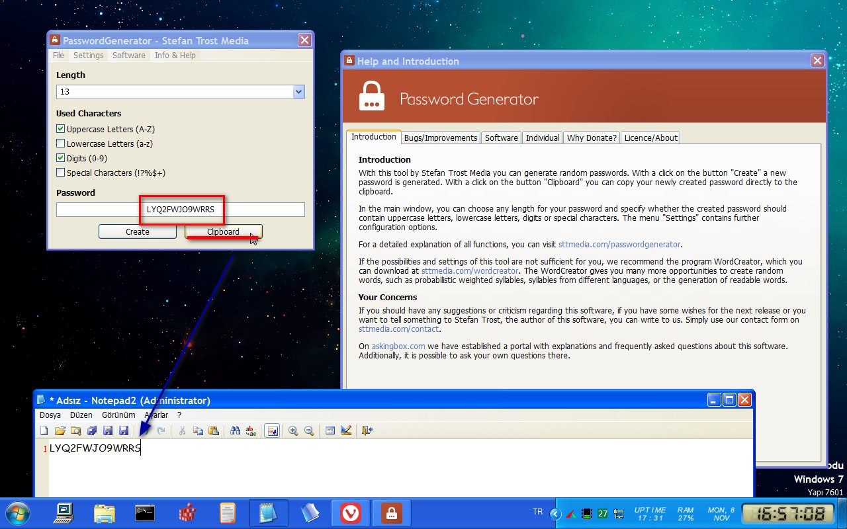Follow the sttmedia.com/passwordgenerator link
This screenshot has height=529, width=847.
tap(619, 245)
